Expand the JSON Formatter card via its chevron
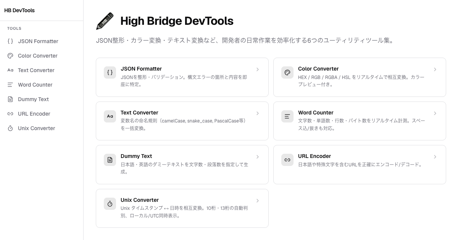Viewport: 458px width, 240px height. (x=258, y=69)
